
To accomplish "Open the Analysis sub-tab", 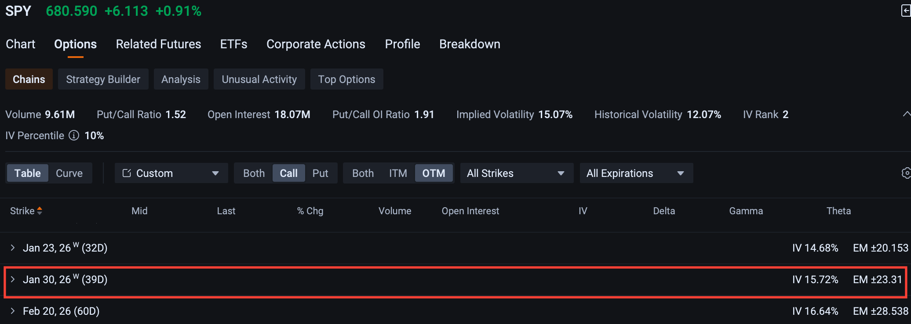I will click(x=181, y=79).
